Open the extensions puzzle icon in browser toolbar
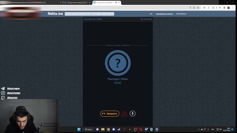Viewport: 237px width, 133px height. (213, 8)
